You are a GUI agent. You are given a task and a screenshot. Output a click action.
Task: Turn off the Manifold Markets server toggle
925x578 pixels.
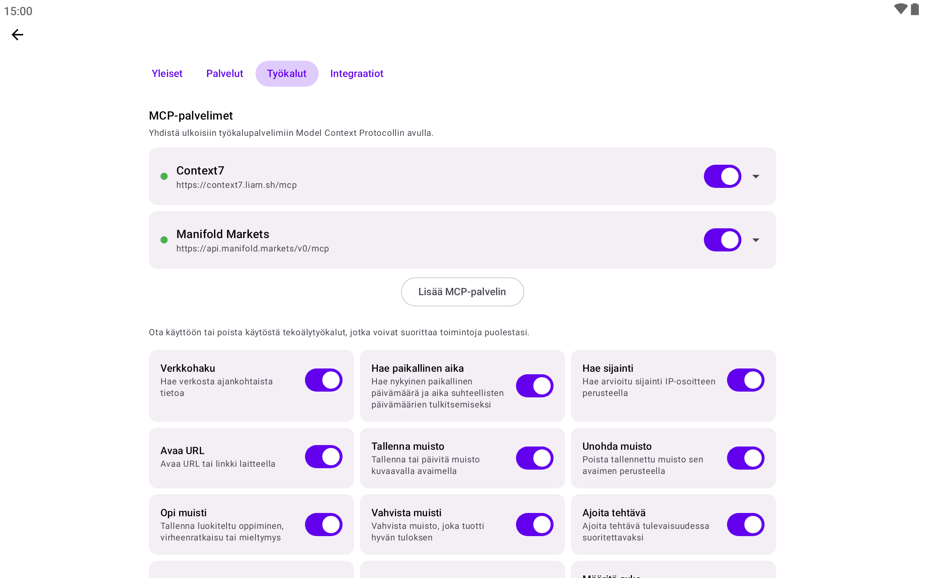(722, 240)
